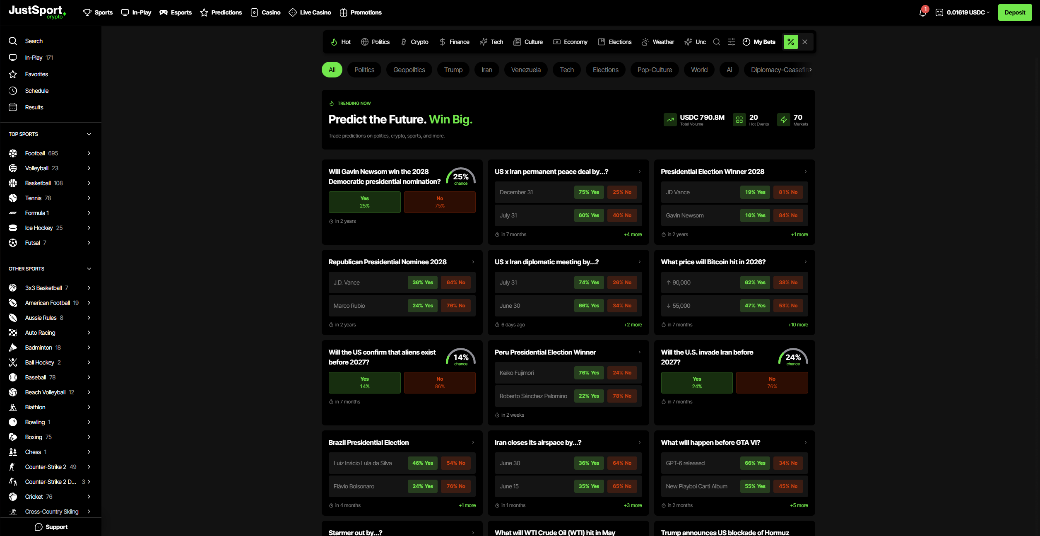This screenshot has width=1040, height=536.
Task: Select Basketball 108 sport icon
Action: coord(13,183)
